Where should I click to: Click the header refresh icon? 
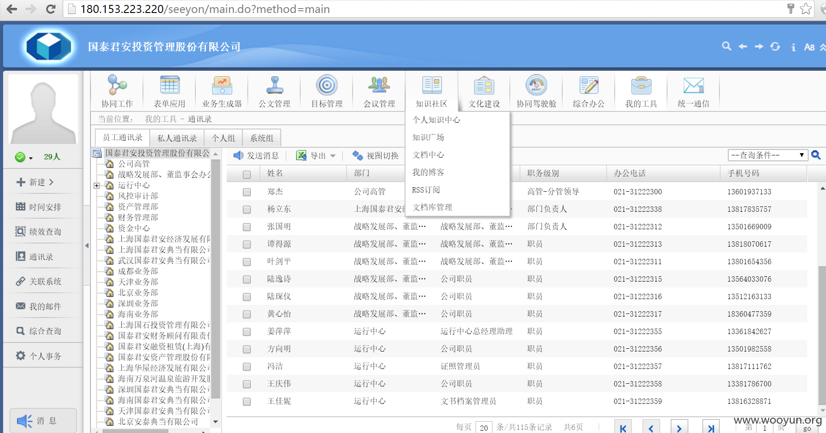(x=775, y=47)
